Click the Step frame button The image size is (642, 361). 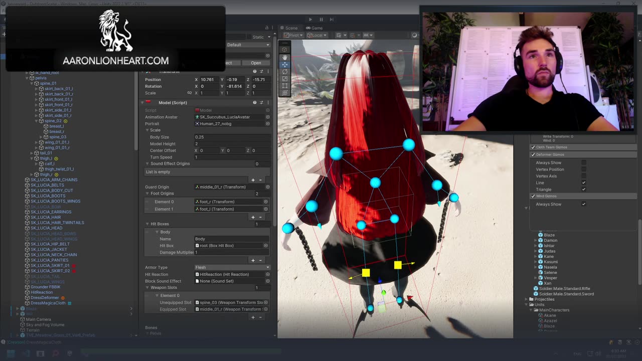(x=332, y=20)
